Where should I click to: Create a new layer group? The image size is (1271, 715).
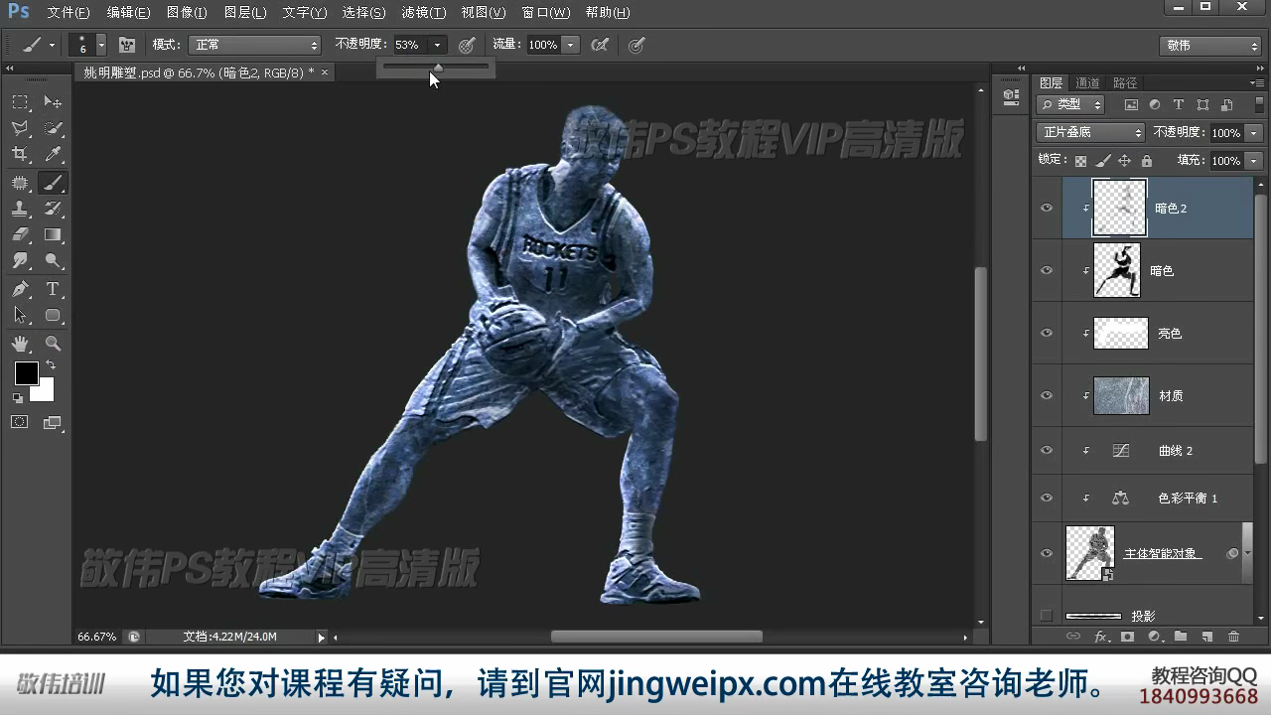(x=1181, y=637)
